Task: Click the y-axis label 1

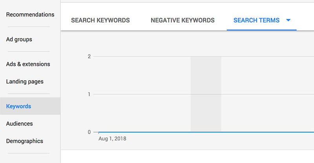Action: click(89, 94)
